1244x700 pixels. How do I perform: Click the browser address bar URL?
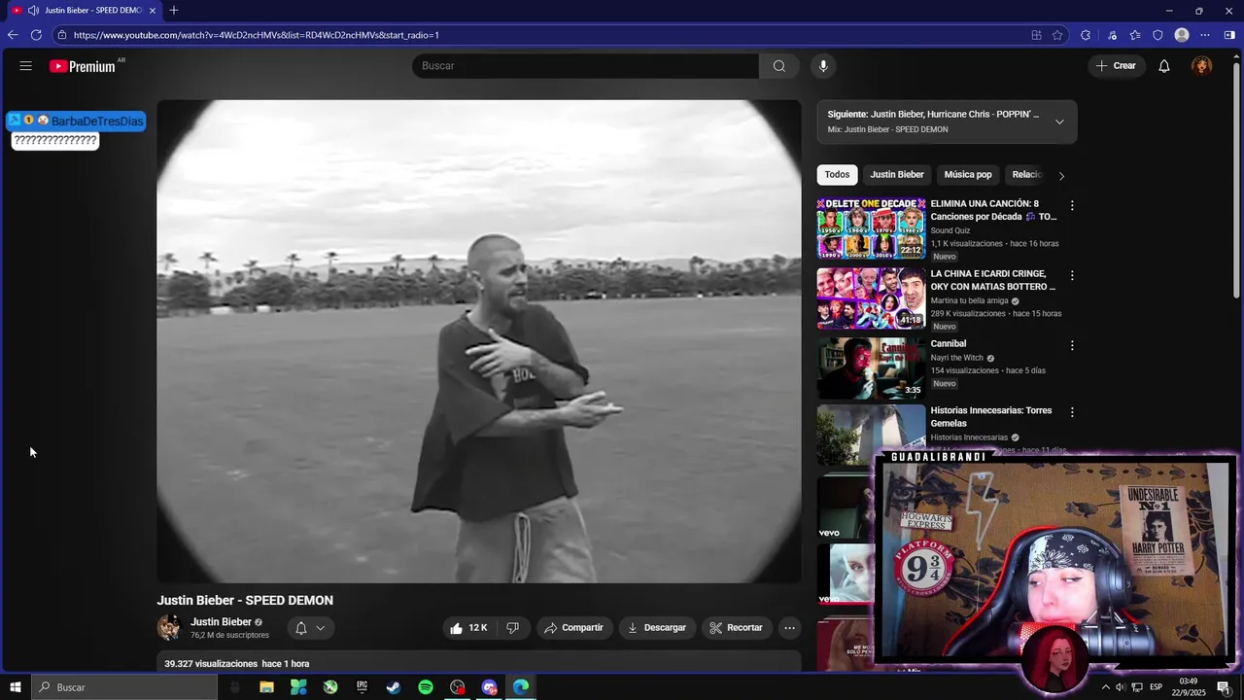coord(257,35)
